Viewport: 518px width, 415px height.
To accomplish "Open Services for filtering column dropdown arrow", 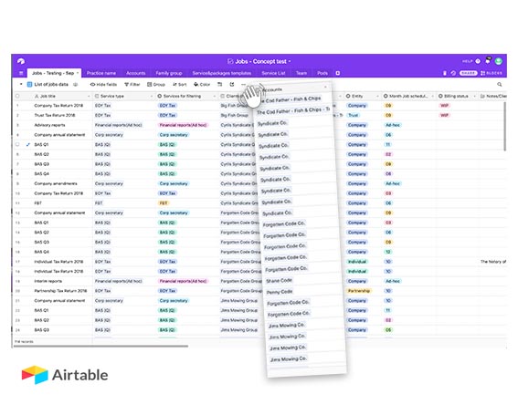I will (214, 97).
